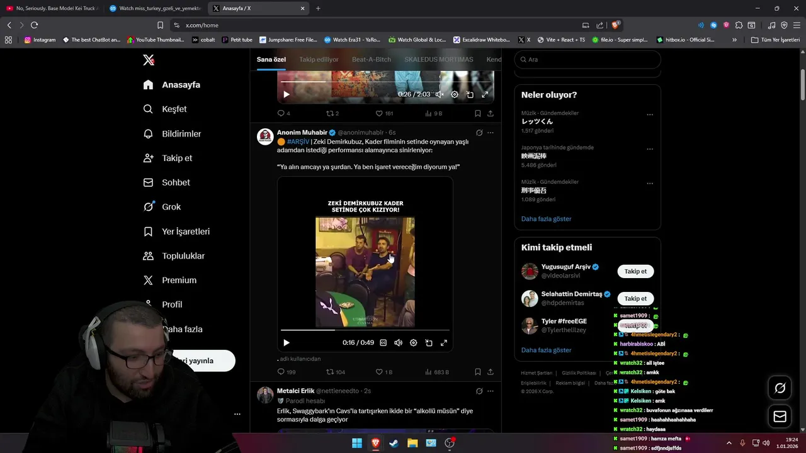Click the Ara search field

(587, 59)
